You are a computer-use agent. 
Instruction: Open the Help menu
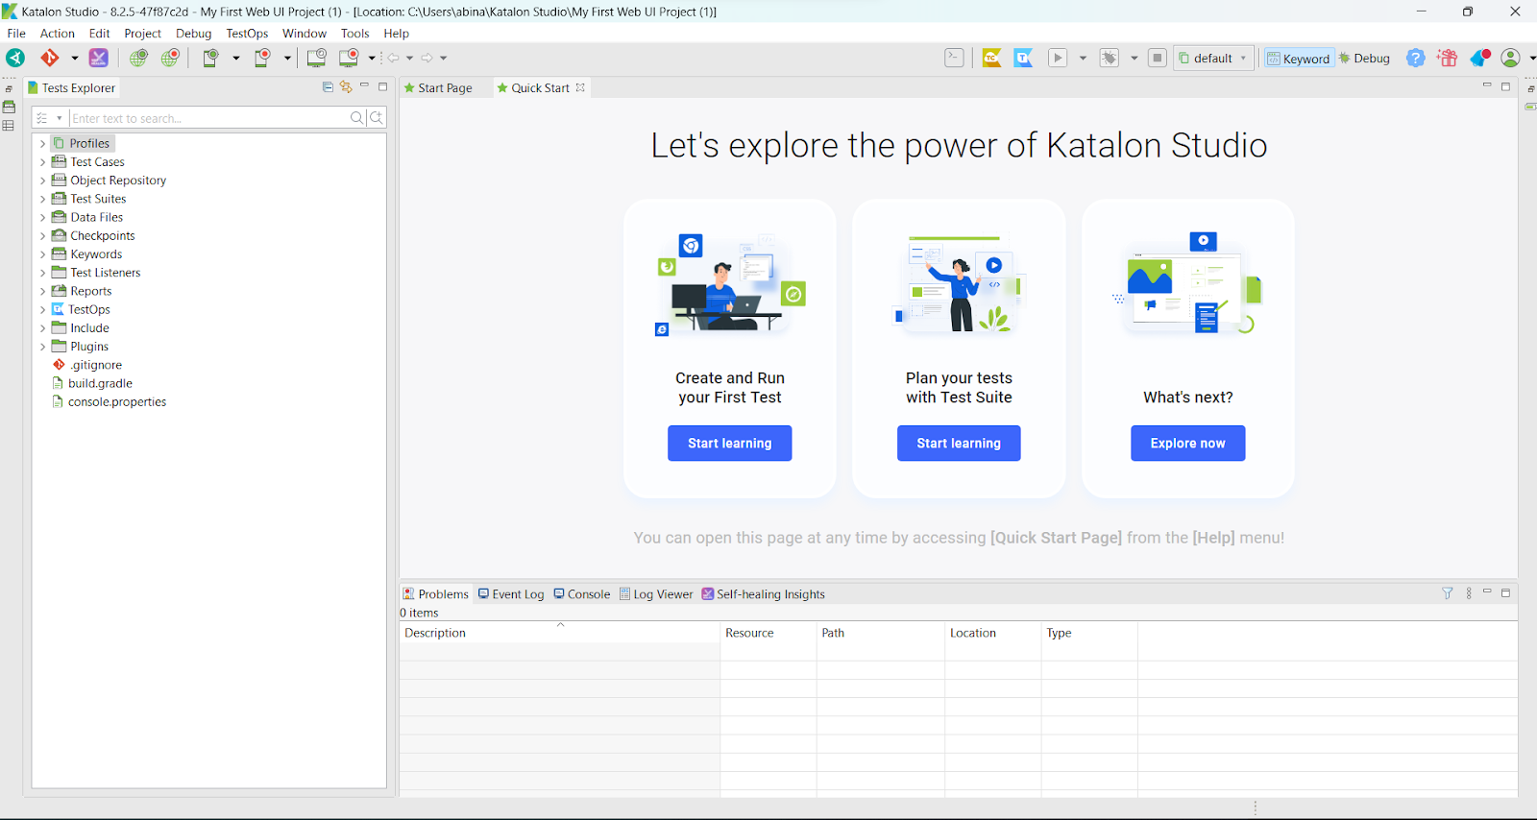396,34
